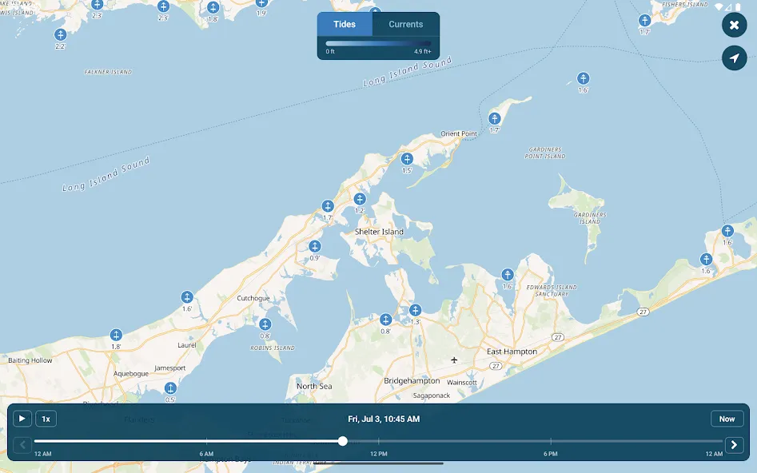This screenshot has width=757, height=473.
Task: Advance to the next day
Action: tap(734, 444)
